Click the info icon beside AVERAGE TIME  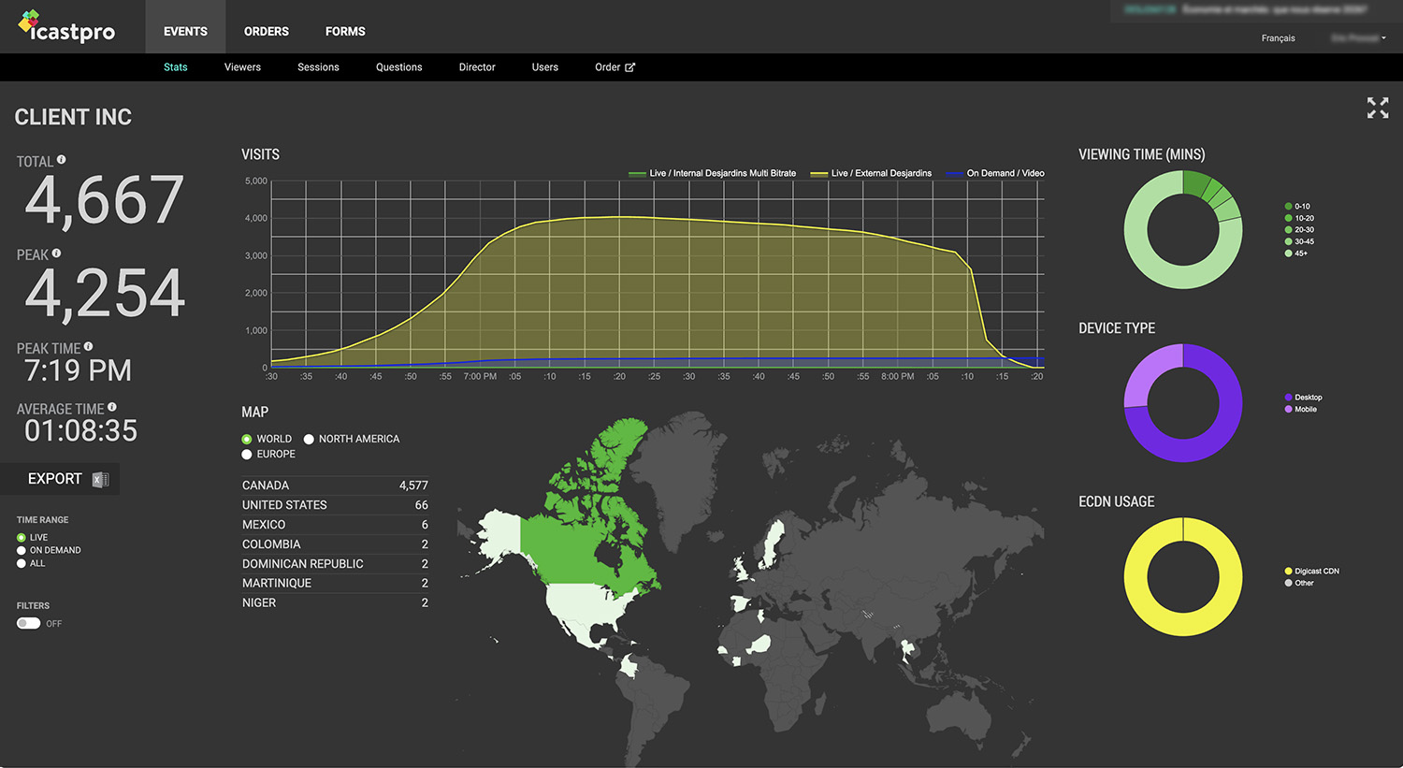[112, 407]
